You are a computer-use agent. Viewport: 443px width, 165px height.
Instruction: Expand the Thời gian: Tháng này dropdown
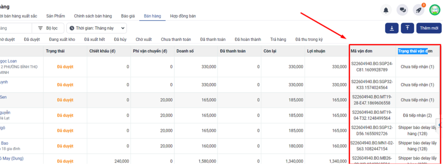tap(96, 28)
